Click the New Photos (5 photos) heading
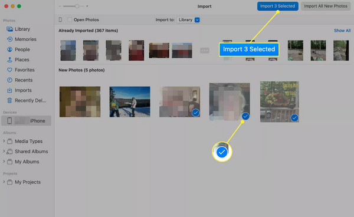354x217 pixels. click(x=82, y=70)
